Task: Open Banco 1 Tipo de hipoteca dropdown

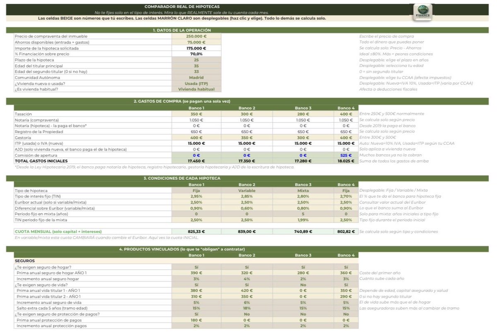Action: (196, 190)
